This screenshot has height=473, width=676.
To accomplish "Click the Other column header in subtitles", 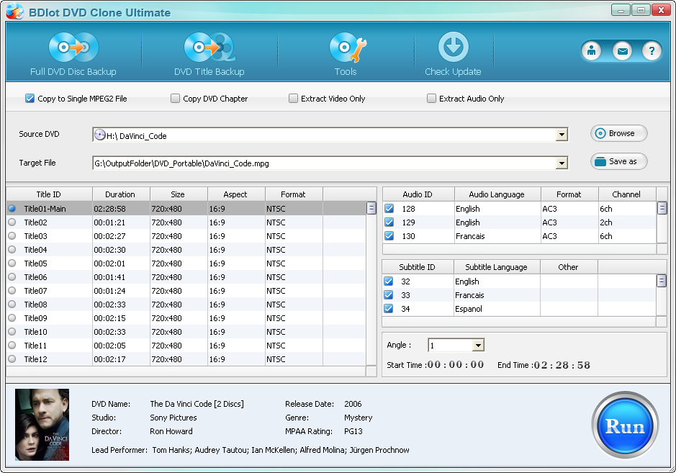I will click(569, 267).
